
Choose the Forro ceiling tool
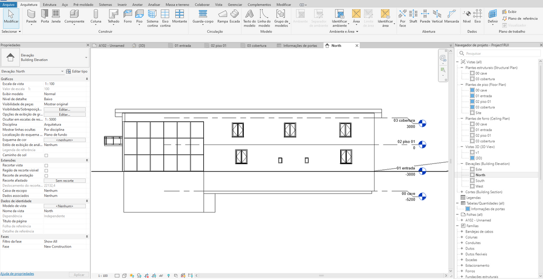pyautogui.click(x=128, y=17)
